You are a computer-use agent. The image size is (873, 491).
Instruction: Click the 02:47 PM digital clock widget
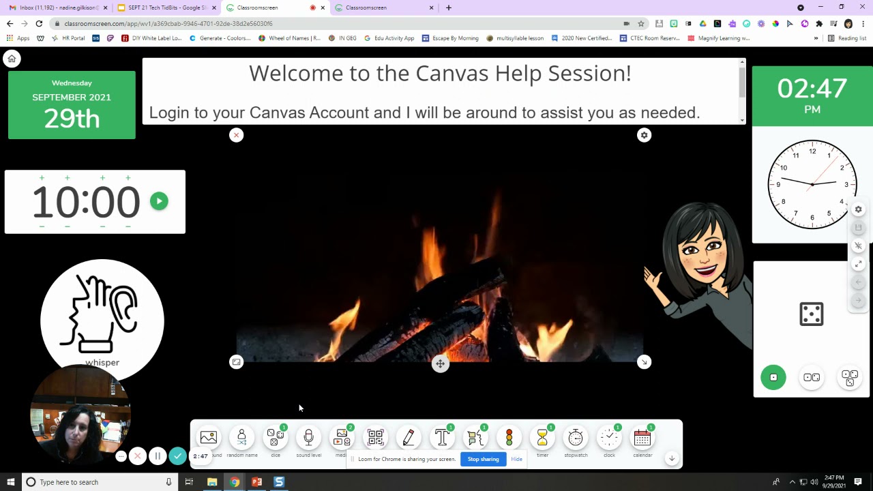(x=812, y=96)
